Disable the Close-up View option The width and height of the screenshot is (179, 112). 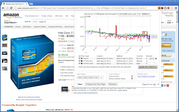click(132, 76)
